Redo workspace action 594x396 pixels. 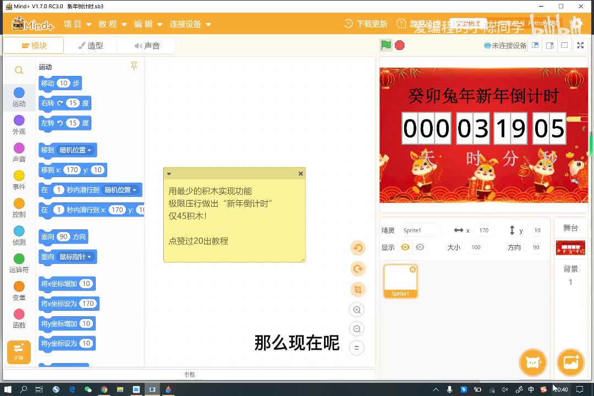358,268
